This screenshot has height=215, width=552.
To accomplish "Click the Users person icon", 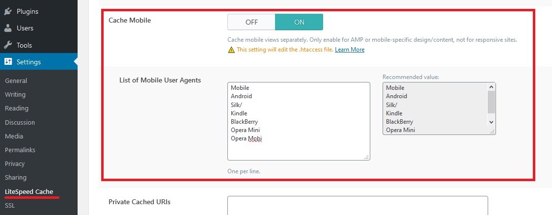I will pos(8,28).
